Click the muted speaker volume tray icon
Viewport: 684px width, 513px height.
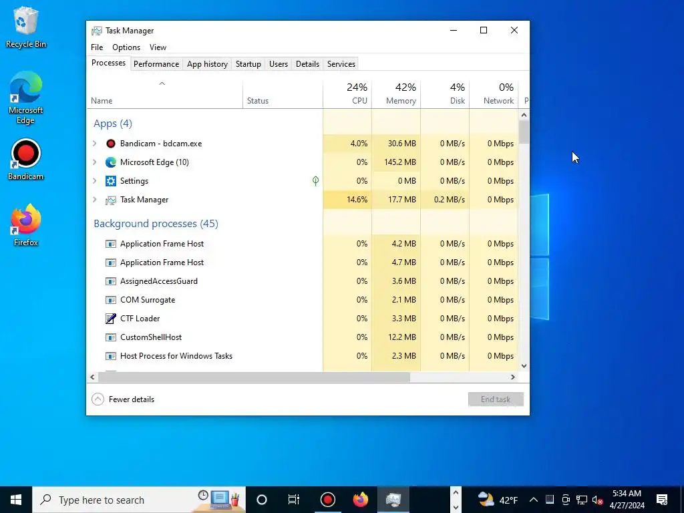[597, 500]
